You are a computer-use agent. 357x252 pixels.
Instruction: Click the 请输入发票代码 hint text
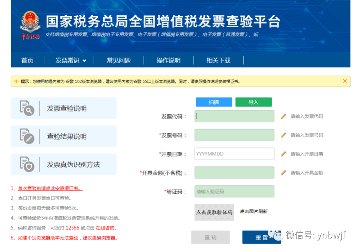[307, 116]
